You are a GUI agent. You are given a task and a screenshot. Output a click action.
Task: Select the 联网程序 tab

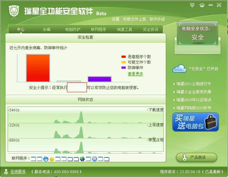[x=98, y=30]
